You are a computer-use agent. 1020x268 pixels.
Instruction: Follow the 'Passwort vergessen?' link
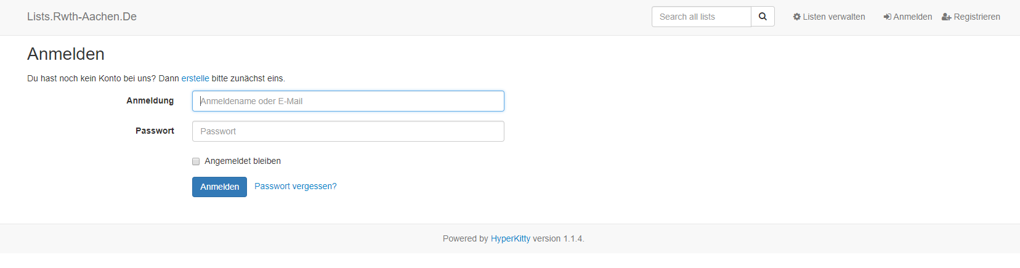pyautogui.click(x=296, y=186)
